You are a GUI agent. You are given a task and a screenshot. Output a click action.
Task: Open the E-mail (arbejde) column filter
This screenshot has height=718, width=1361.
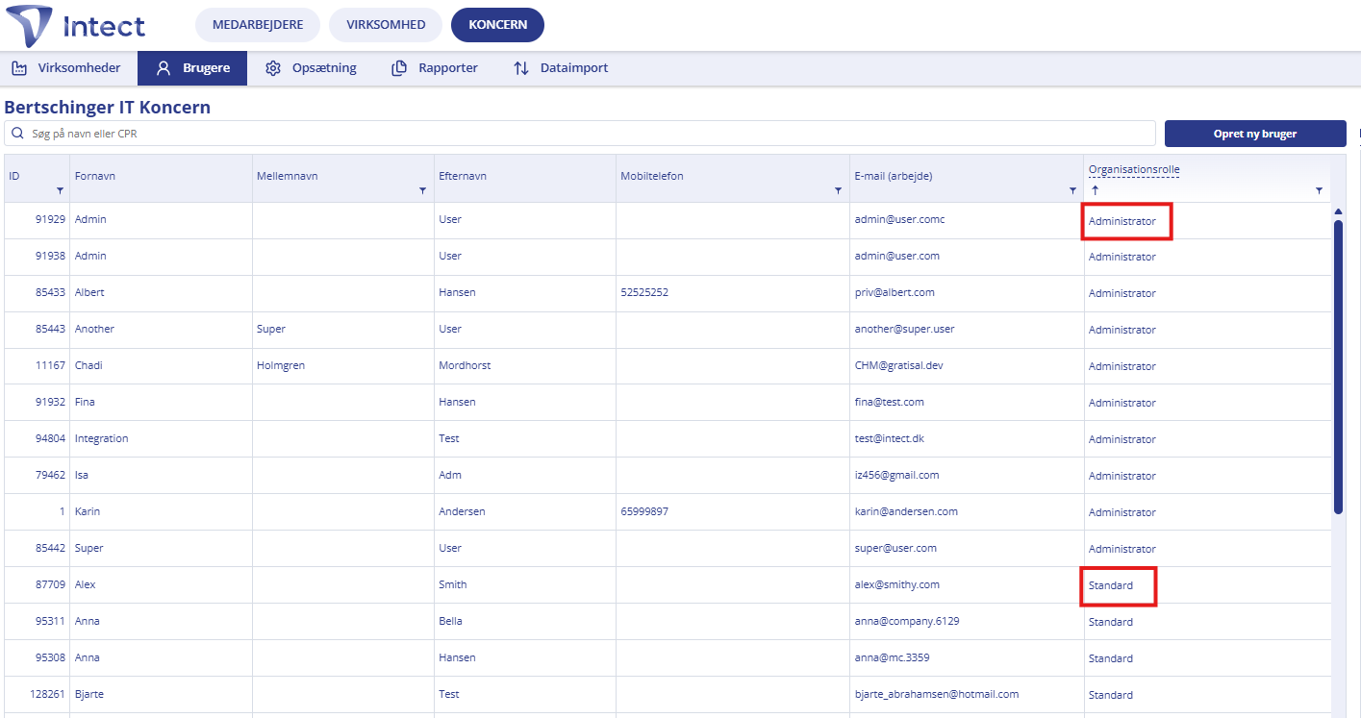coord(1072,191)
